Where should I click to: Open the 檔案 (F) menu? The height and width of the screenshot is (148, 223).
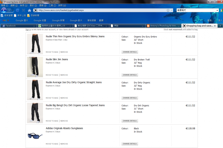tap(5, 6)
